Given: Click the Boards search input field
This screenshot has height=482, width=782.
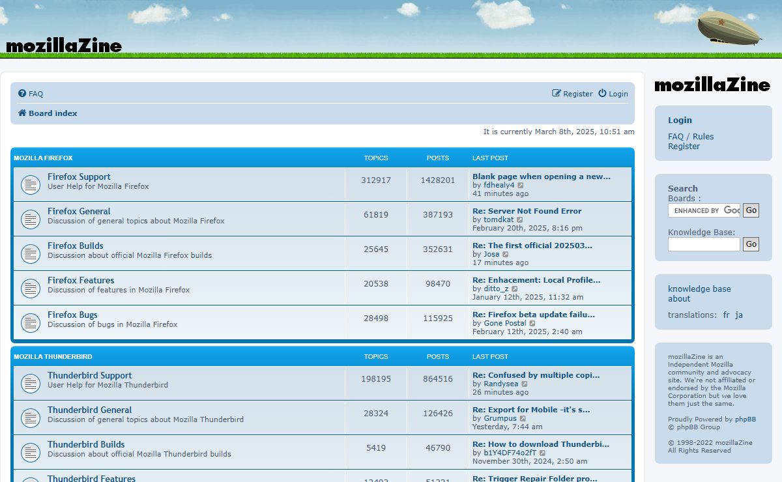Looking at the screenshot, I should (x=704, y=210).
